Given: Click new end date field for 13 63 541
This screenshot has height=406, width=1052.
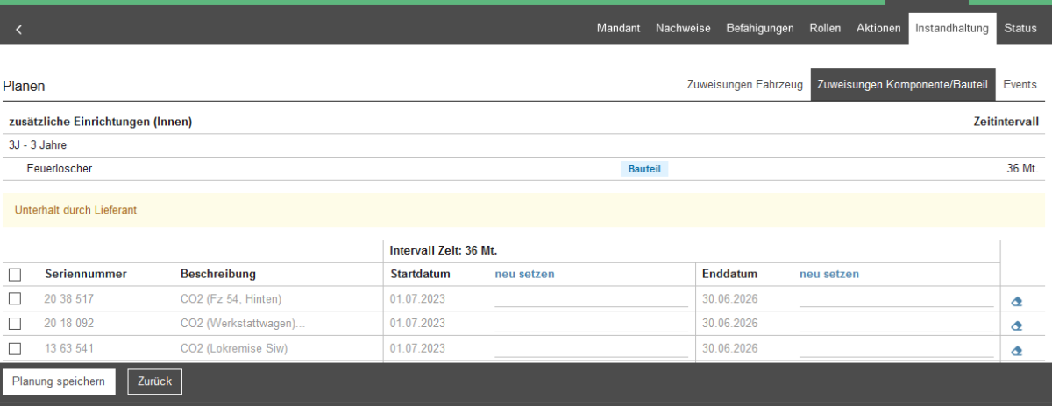Looking at the screenshot, I should tap(895, 348).
